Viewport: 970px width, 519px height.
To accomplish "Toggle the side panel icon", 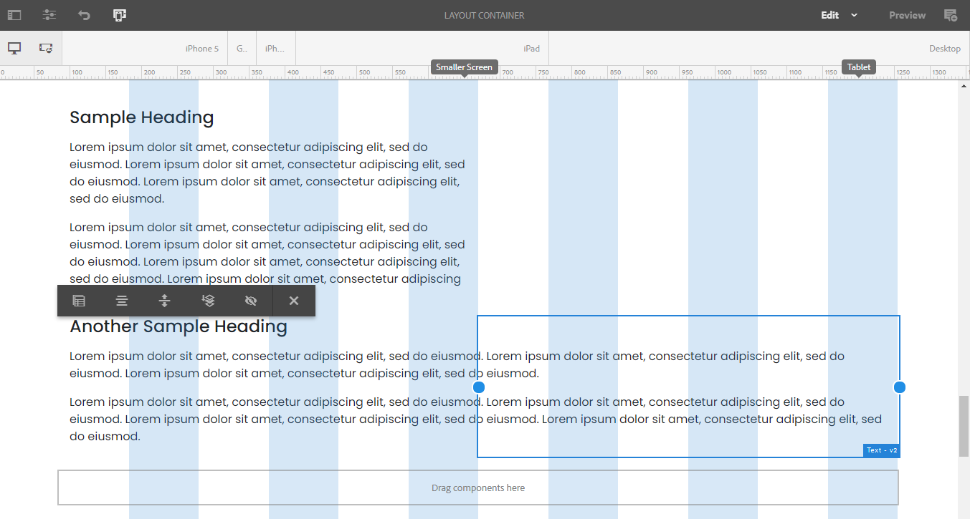I will pyautogui.click(x=14, y=15).
